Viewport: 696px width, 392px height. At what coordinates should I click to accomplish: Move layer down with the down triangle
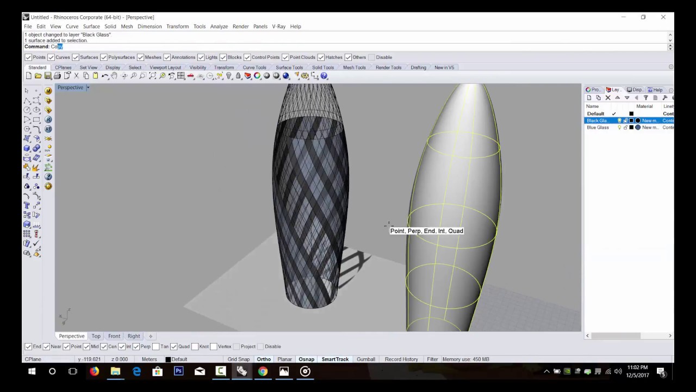click(627, 98)
